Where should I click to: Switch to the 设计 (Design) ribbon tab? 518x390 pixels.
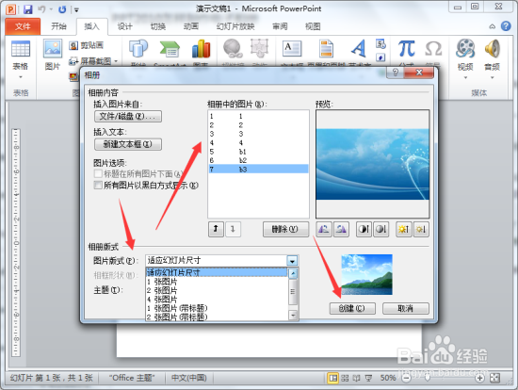[x=125, y=26]
